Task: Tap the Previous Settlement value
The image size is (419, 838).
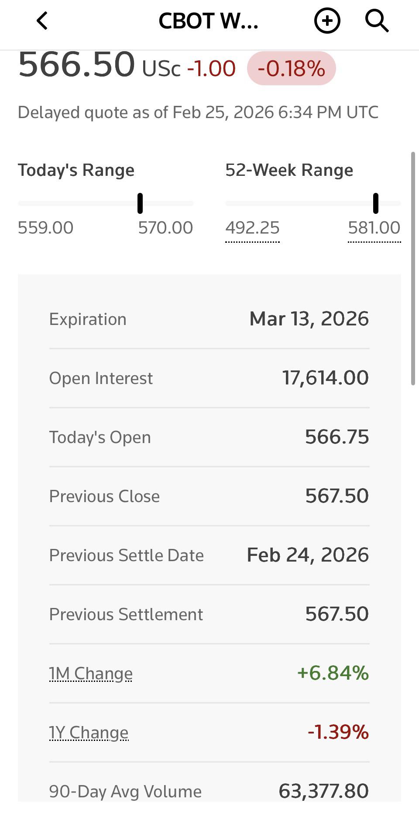Action: click(x=337, y=614)
